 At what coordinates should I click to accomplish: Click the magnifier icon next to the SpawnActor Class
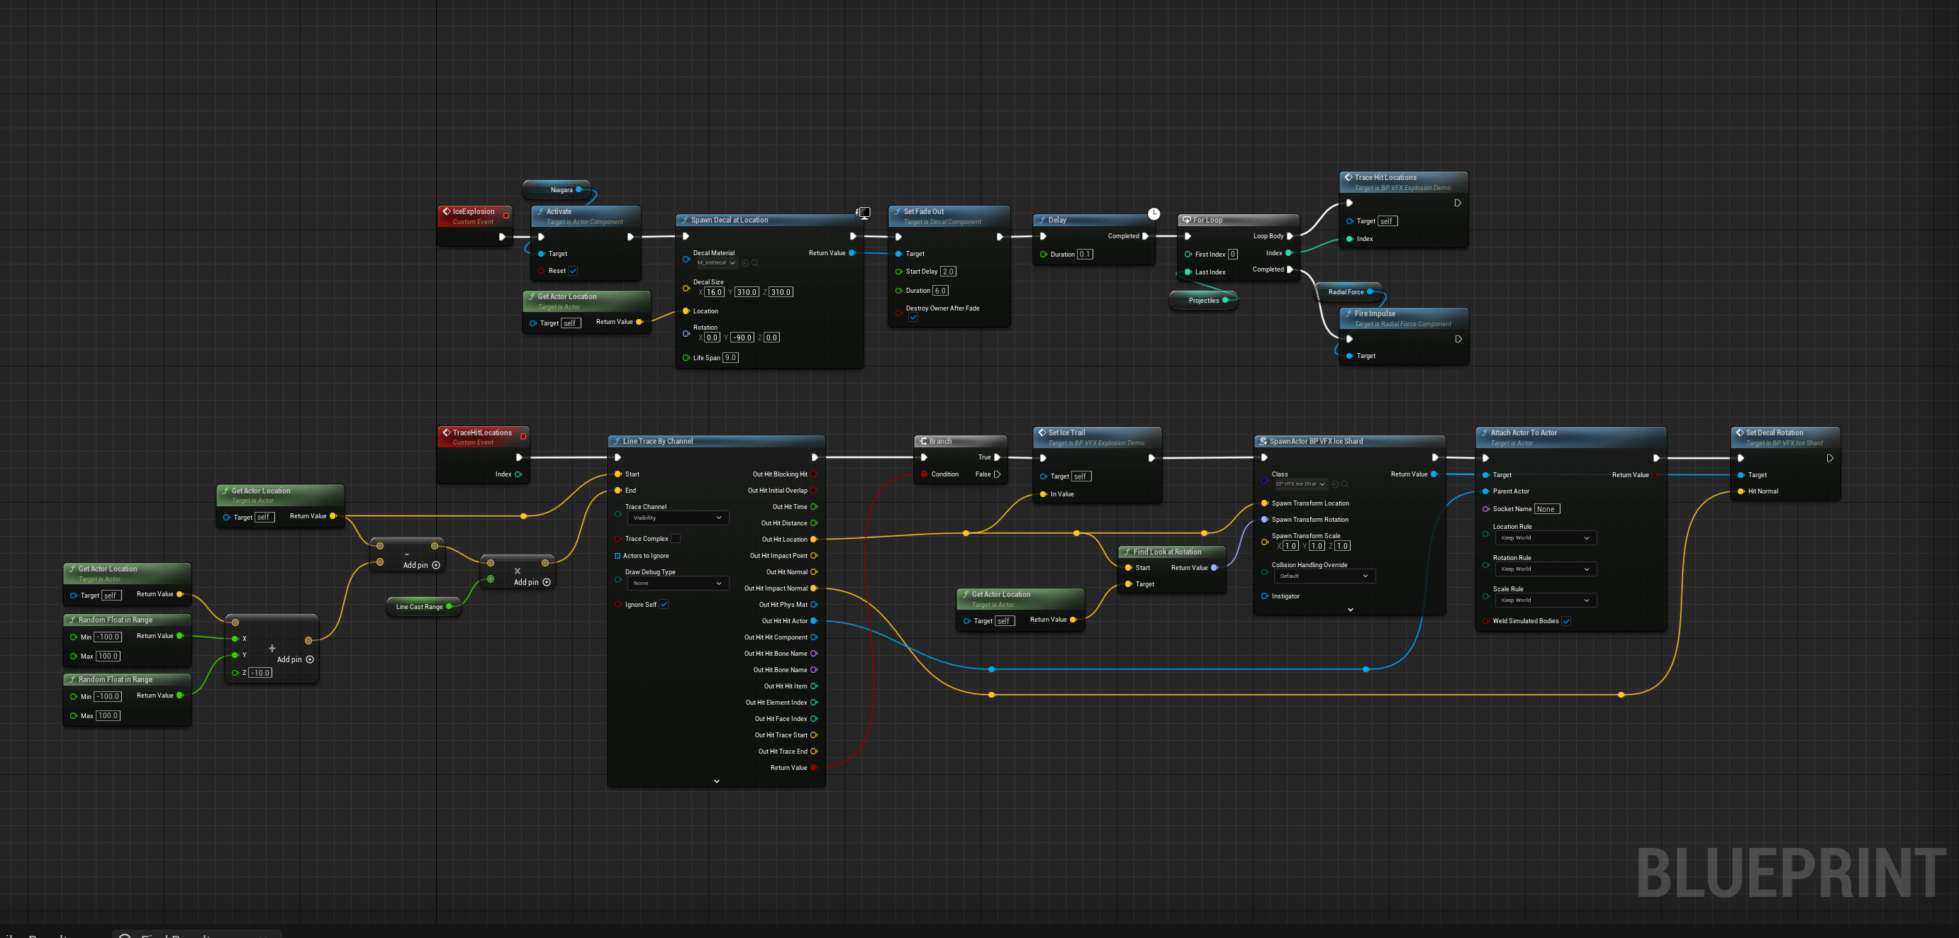1344,484
